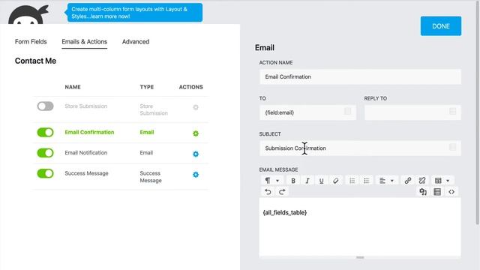
Task: Click the Underline formatting icon
Action: click(x=321, y=181)
